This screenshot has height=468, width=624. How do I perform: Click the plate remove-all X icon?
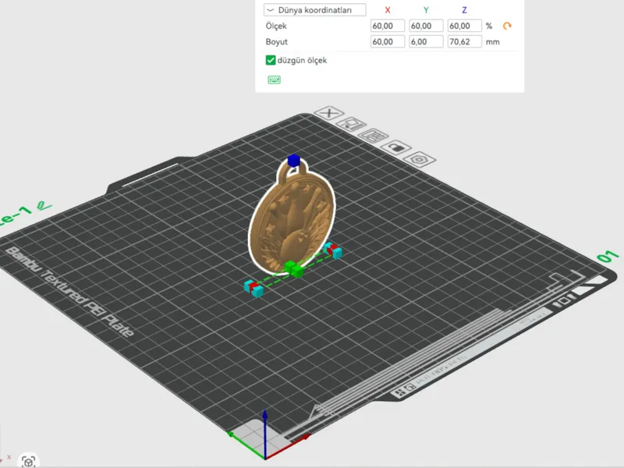pos(328,113)
